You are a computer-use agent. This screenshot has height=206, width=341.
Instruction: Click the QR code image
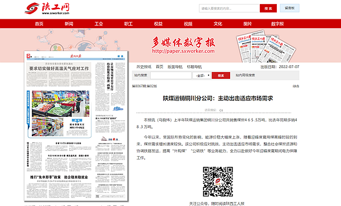click(218, 182)
